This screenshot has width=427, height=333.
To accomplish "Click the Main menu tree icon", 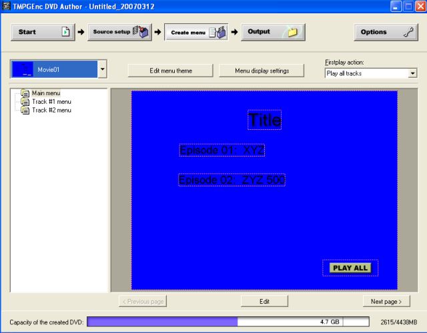I will pos(25,93).
